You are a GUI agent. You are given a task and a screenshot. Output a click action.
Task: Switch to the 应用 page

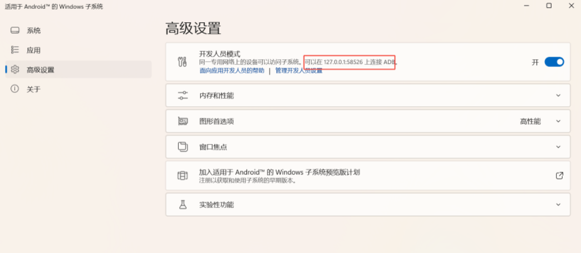point(33,50)
